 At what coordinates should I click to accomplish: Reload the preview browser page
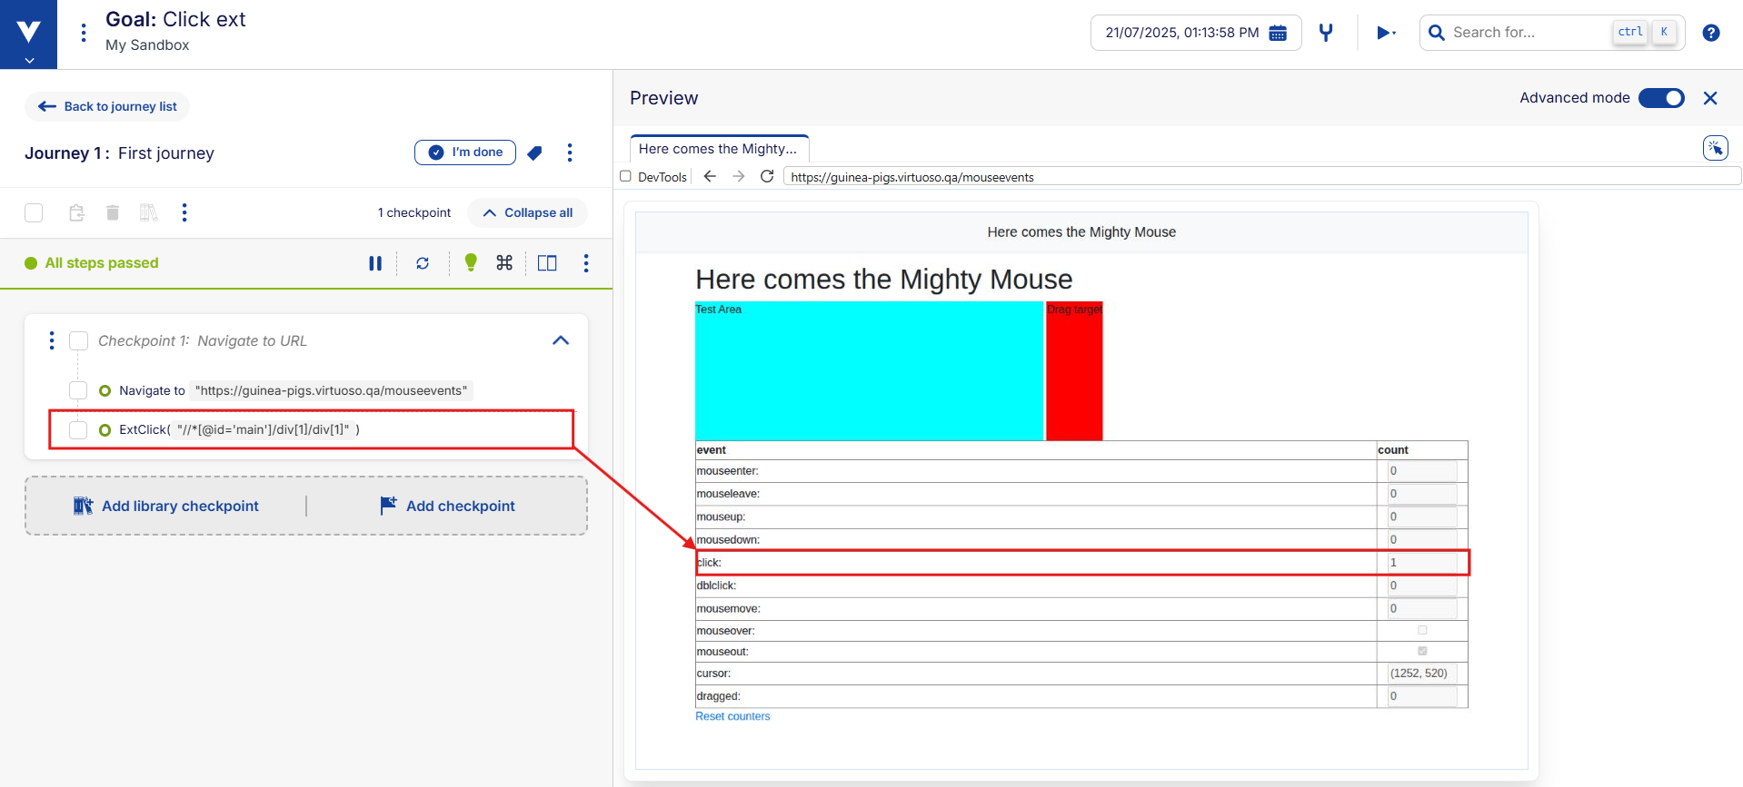pyautogui.click(x=767, y=176)
